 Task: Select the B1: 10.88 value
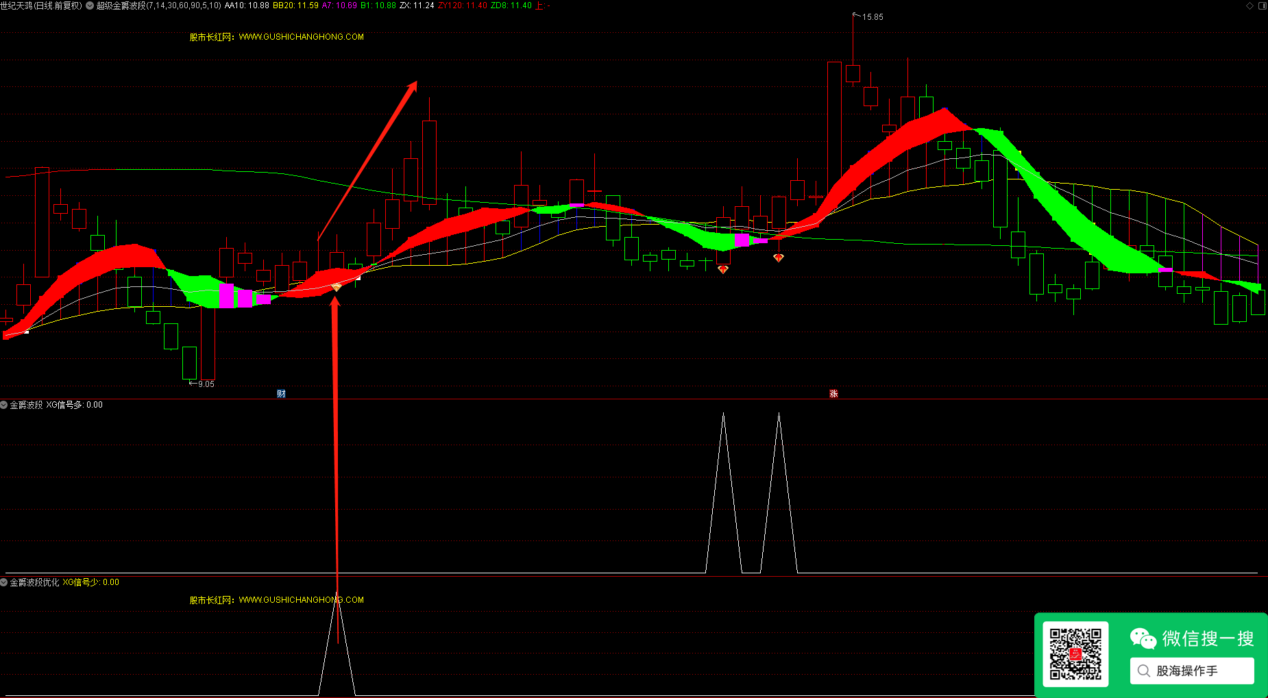click(378, 5)
